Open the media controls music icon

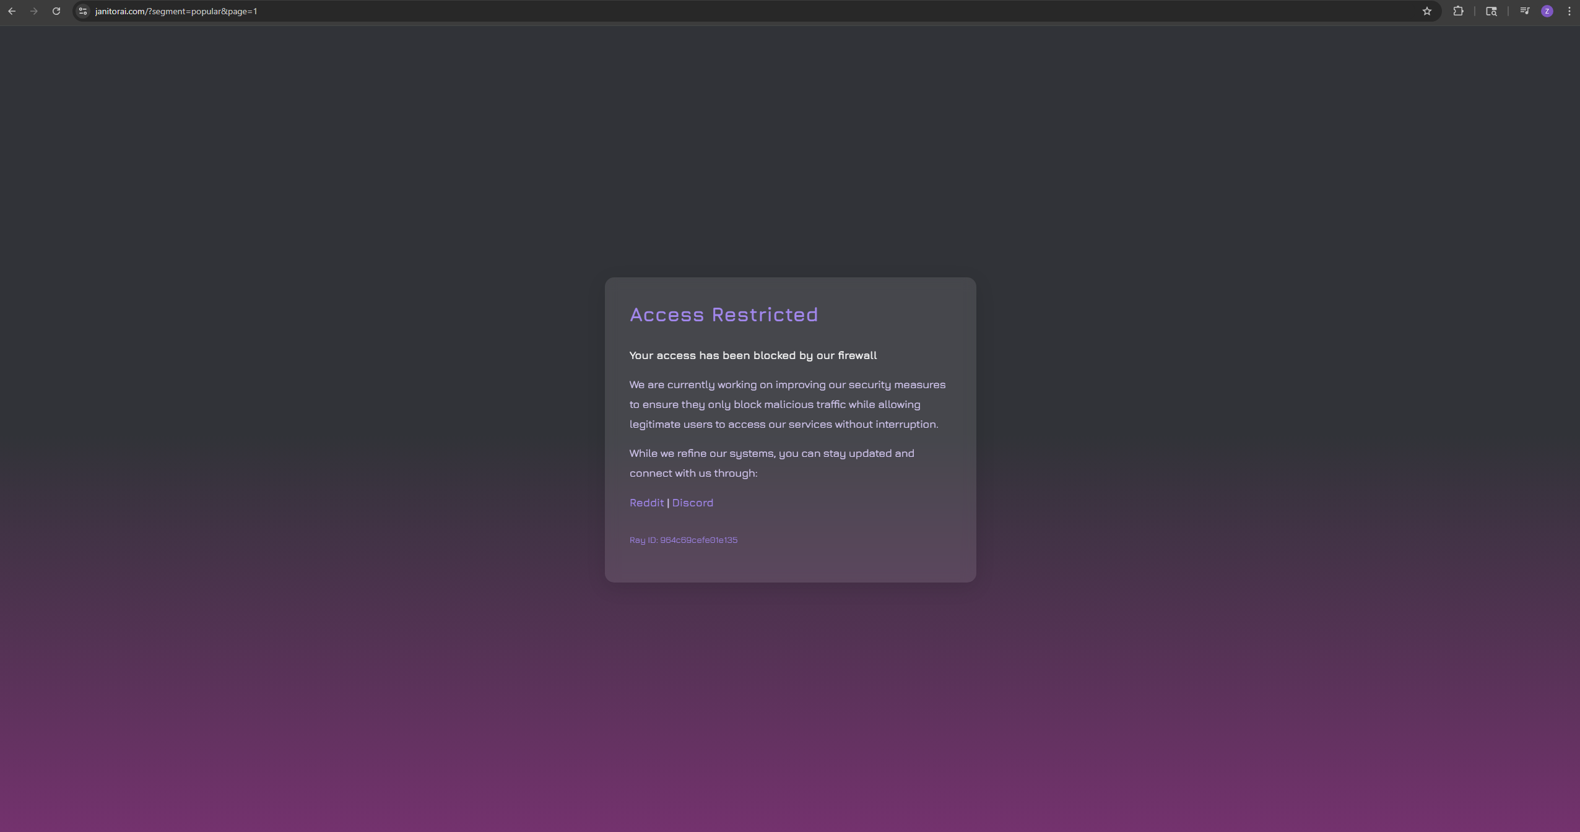(x=1524, y=11)
